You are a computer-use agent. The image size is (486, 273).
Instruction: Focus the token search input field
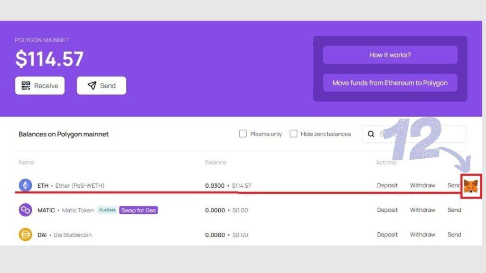(414, 134)
